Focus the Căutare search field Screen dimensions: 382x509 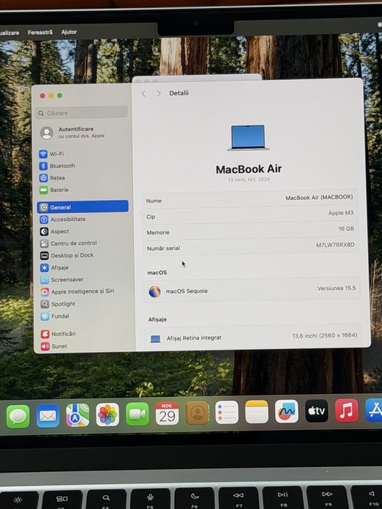point(81,113)
